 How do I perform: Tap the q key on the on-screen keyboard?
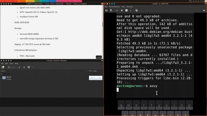pos(121,105)
